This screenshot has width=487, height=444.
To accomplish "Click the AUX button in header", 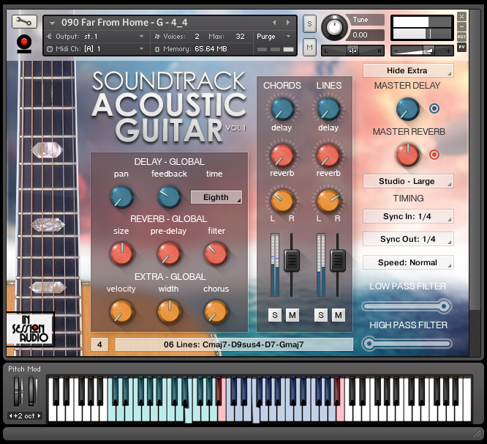I will tap(461, 37).
